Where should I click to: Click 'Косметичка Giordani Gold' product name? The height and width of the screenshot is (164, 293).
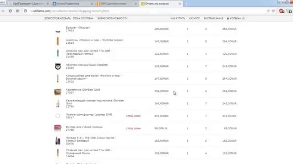[x=83, y=90]
